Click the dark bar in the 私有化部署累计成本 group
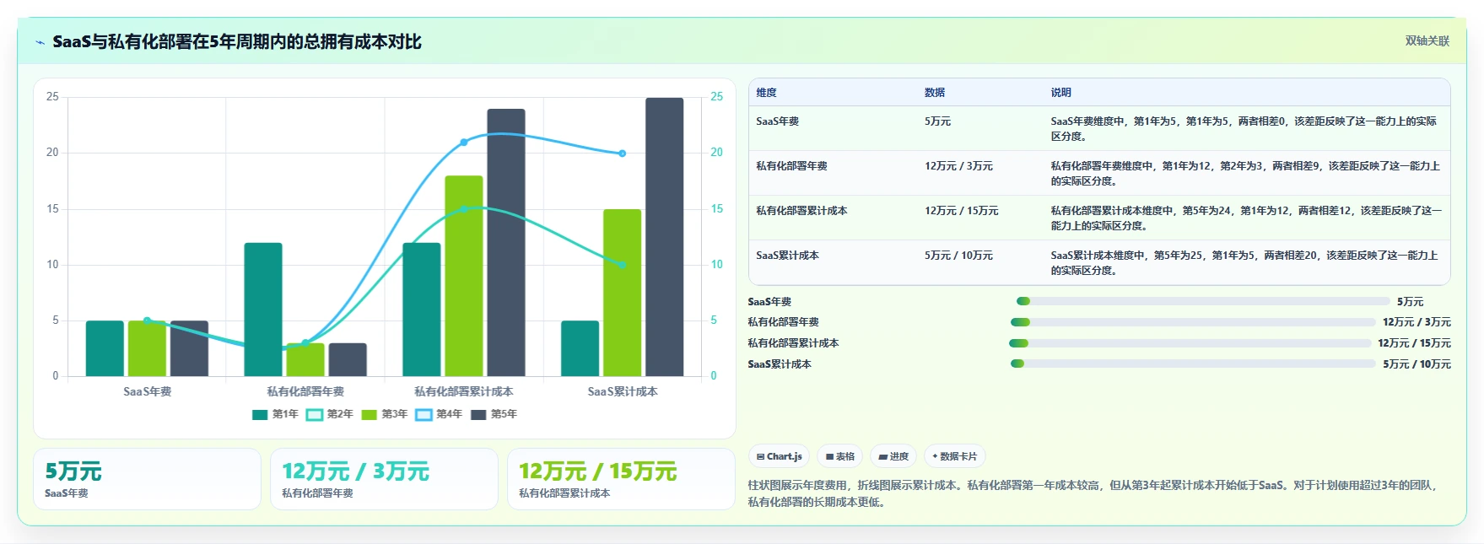The image size is (1484, 544). pyautogui.click(x=506, y=242)
